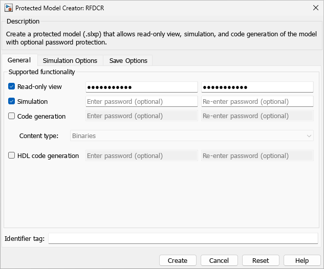This screenshot has height=269, width=324.
Task: Select the General tab
Action: point(19,60)
